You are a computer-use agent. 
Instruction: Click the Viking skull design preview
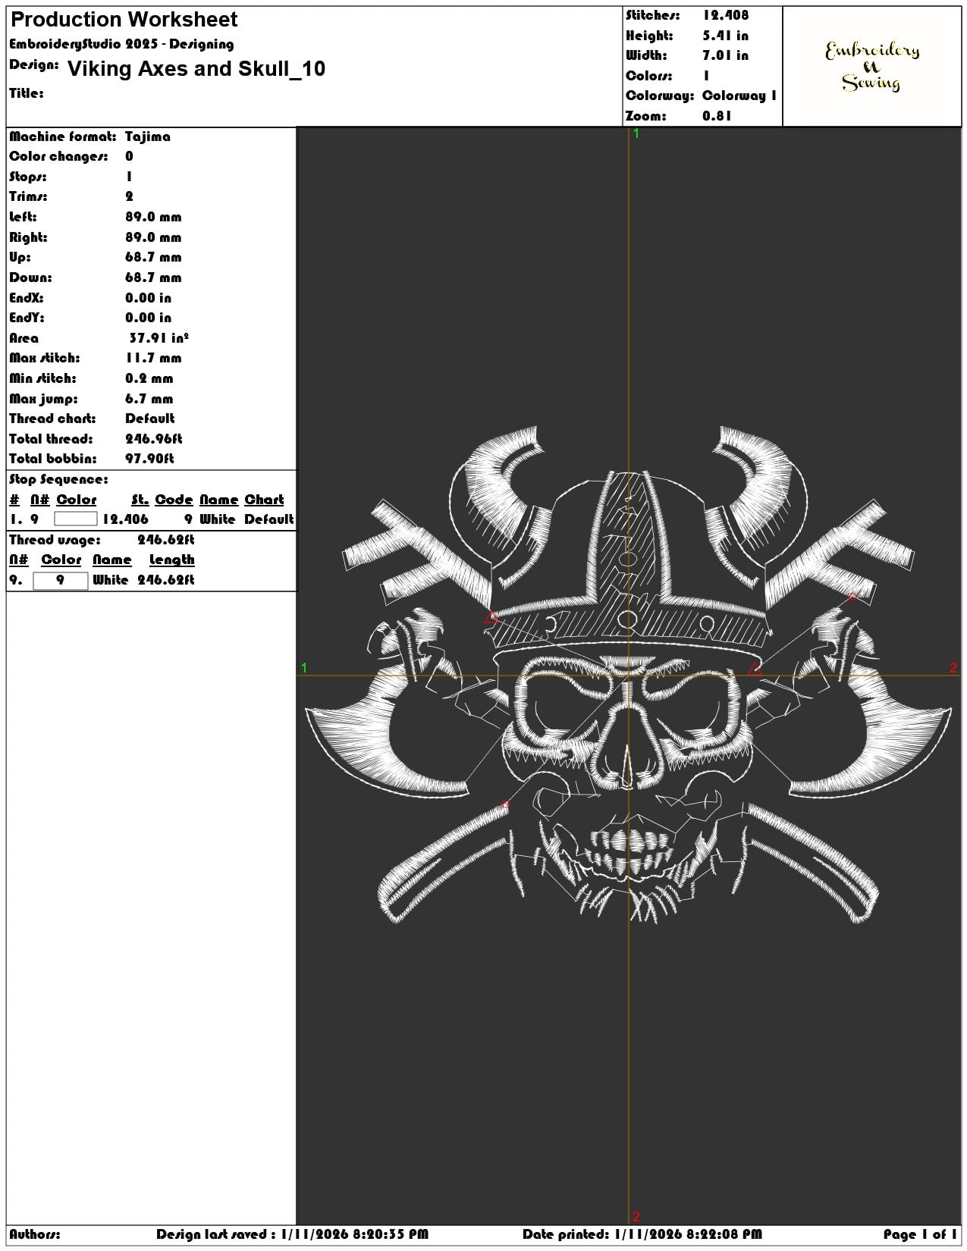(x=629, y=675)
